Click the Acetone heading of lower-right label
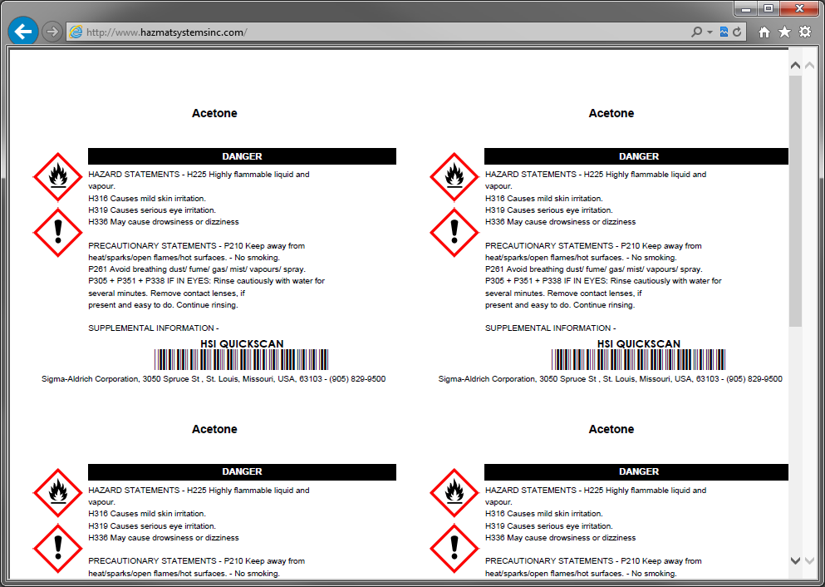The image size is (825, 587). pyautogui.click(x=611, y=429)
